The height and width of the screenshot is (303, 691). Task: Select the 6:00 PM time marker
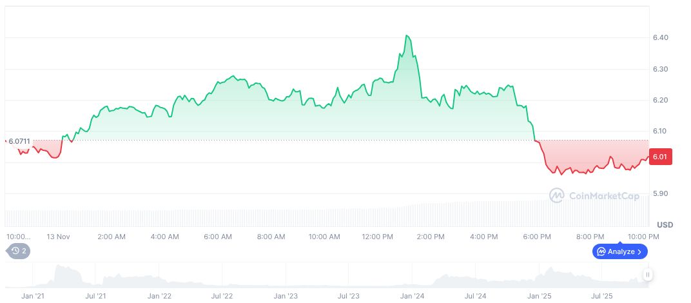[x=537, y=237]
